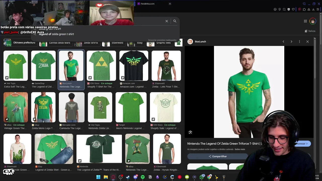Open the Google apps grid
Viewport: 322px width, 181px height.
[305, 21]
